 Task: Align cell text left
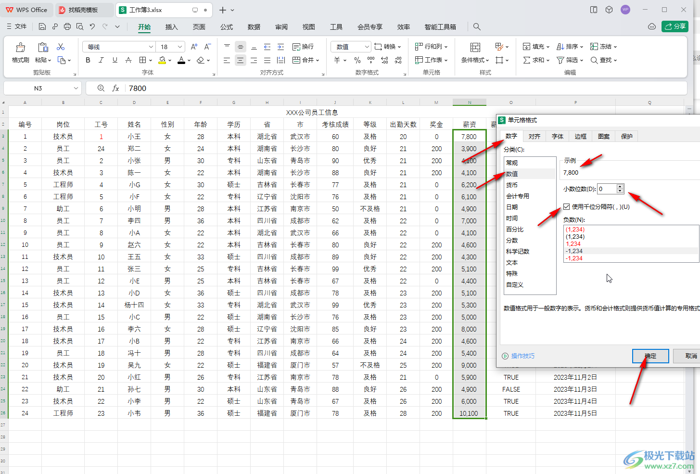pos(227,60)
